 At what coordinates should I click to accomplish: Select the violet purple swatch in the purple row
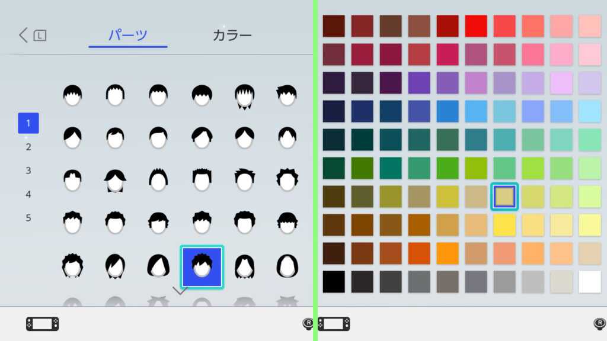[419, 83]
